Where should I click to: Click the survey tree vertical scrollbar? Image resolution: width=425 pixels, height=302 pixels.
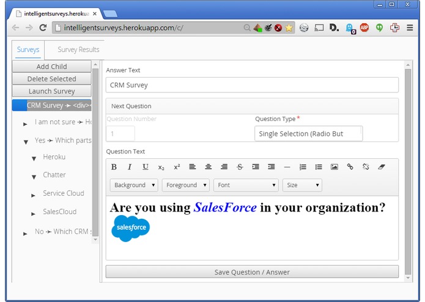95,152
